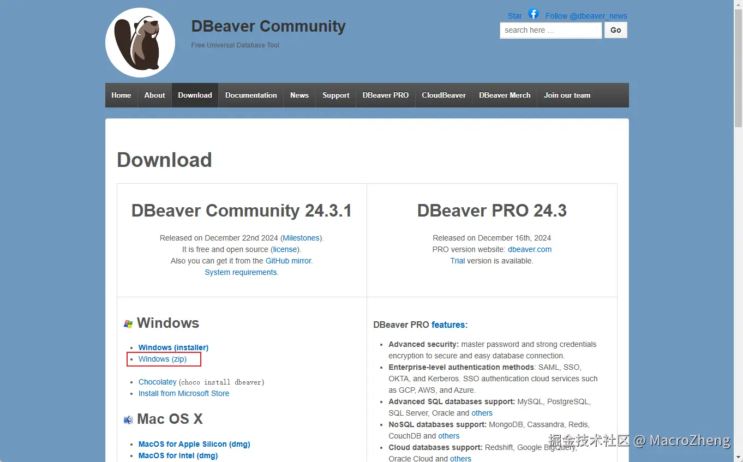Screen dimensions: 743x462
Task: Click the scrollbar up arrow
Action: [x=739, y=4]
